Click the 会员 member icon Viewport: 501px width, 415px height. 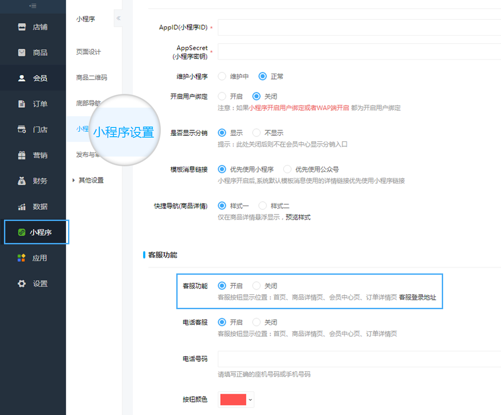(21, 78)
